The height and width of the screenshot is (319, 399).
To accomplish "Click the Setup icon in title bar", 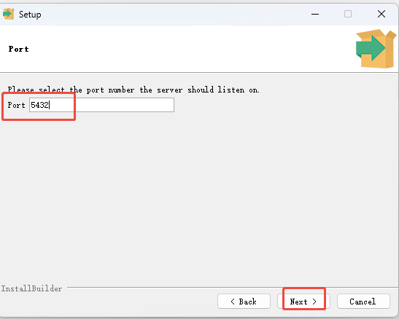I will 8,14.
